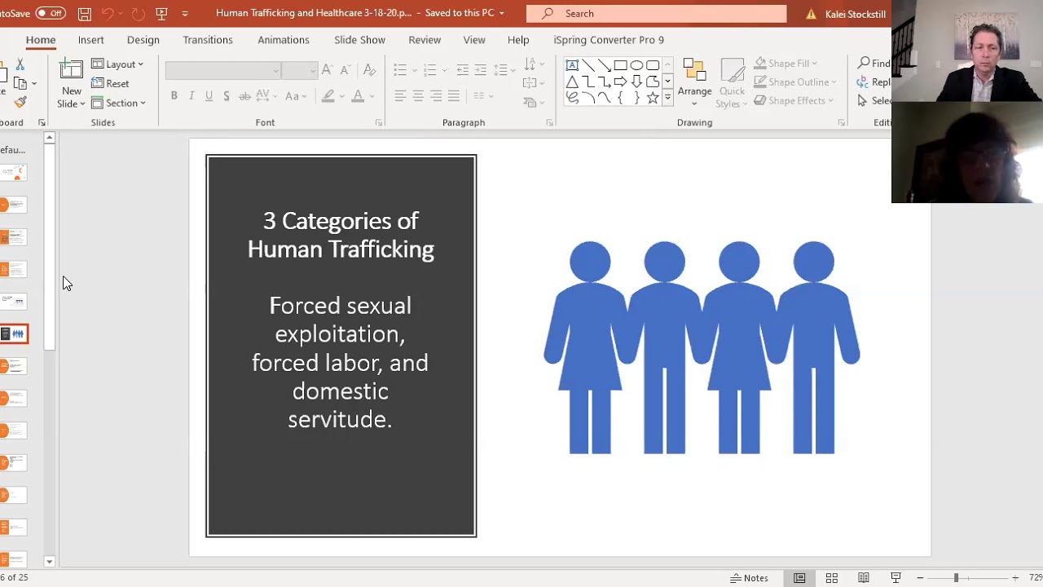Open the font name combo box
This screenshot has height=587, width=1043.
point(223,71)
